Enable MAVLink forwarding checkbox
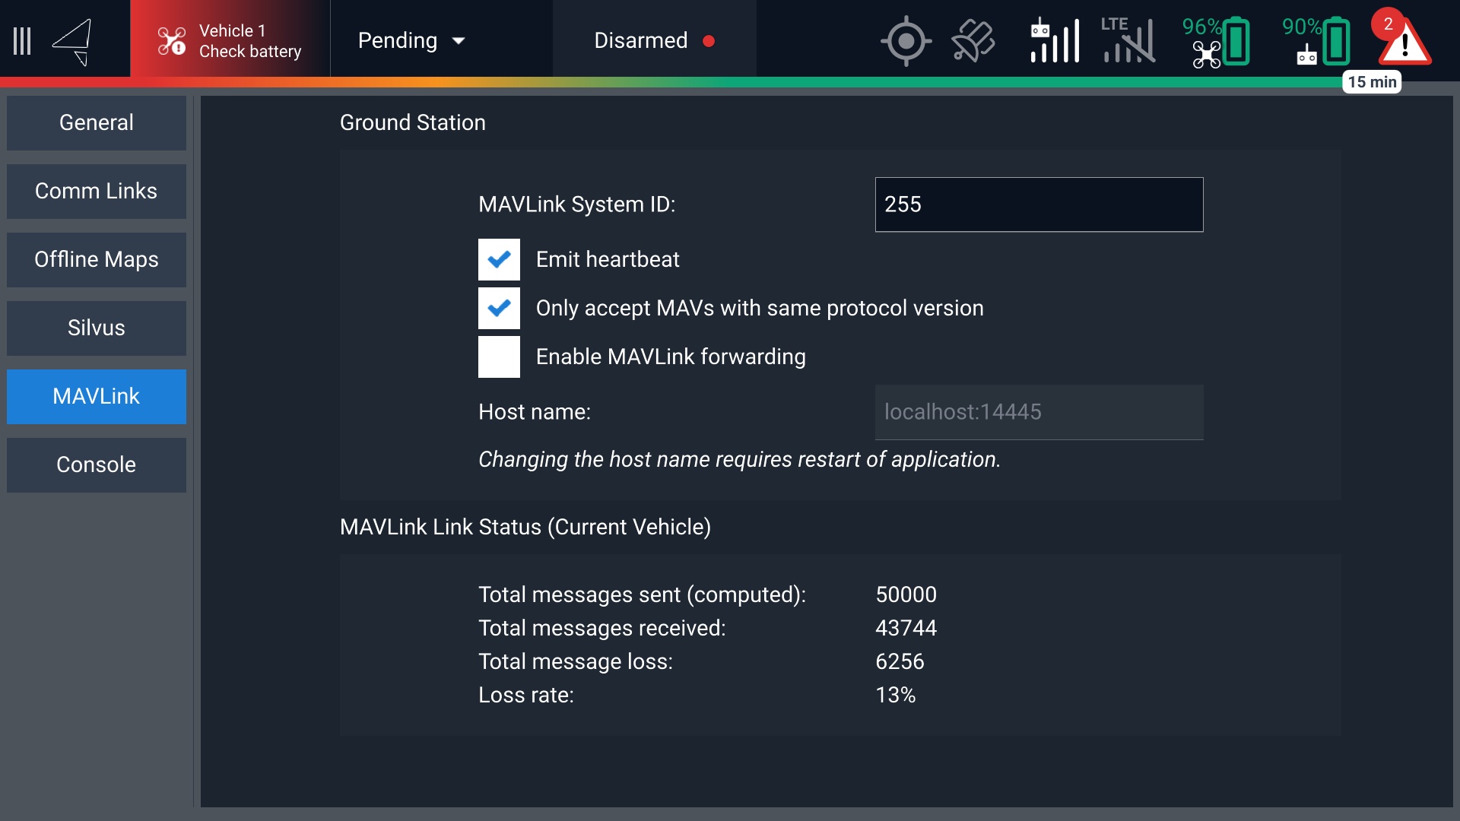Viewport: 1460px width, 821px height. coord(499,357)
